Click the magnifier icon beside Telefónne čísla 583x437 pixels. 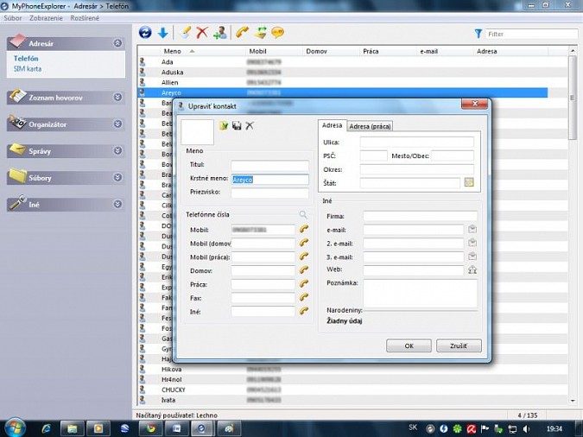[x=303, y=214]
